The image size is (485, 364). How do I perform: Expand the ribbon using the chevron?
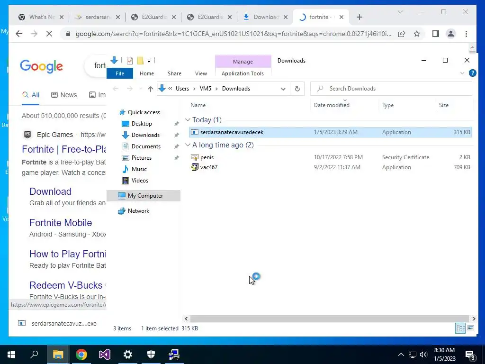[x=462, y=73]
